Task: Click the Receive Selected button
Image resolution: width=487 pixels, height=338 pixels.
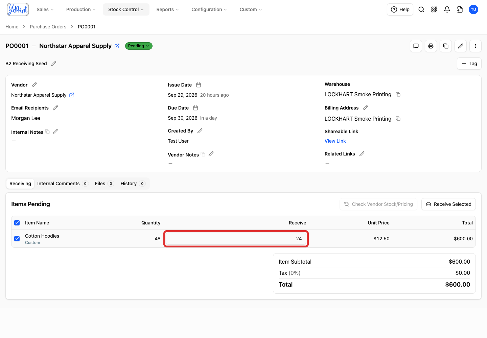Action: coord(448,204)
